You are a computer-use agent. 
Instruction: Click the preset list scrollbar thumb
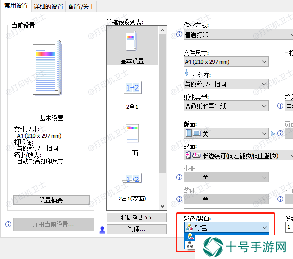(x=162, y=103)
